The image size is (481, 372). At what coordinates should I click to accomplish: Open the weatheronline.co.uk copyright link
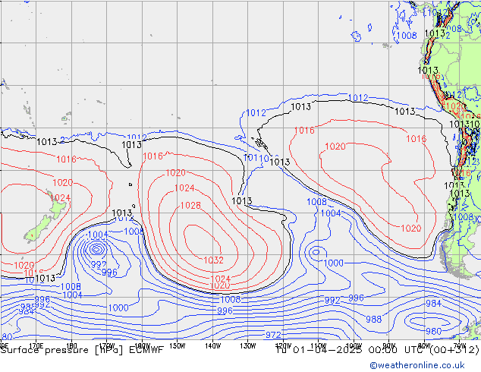click(x=417, y=365)
